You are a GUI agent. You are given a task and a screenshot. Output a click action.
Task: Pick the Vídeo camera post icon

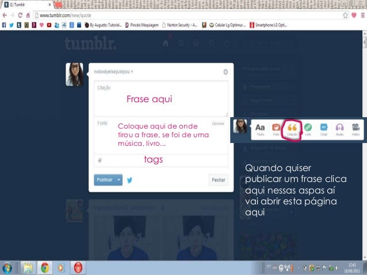[x=355, y=130]
